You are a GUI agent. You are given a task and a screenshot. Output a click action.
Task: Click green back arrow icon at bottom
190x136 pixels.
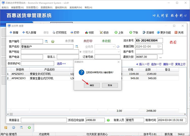29,127
